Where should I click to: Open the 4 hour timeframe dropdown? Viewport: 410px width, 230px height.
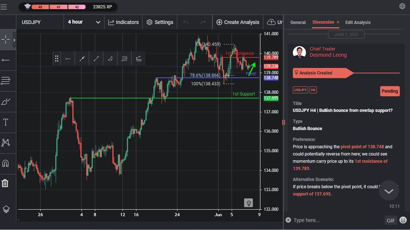pos(84,22)
